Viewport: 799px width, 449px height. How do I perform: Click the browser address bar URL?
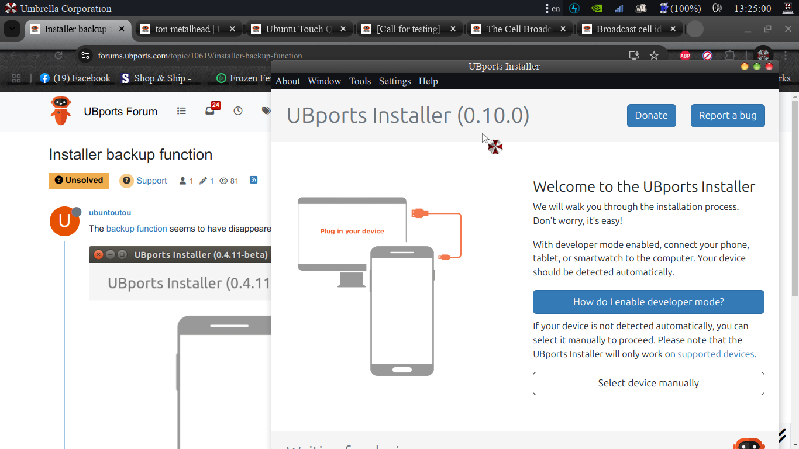[x=200, y=56]
